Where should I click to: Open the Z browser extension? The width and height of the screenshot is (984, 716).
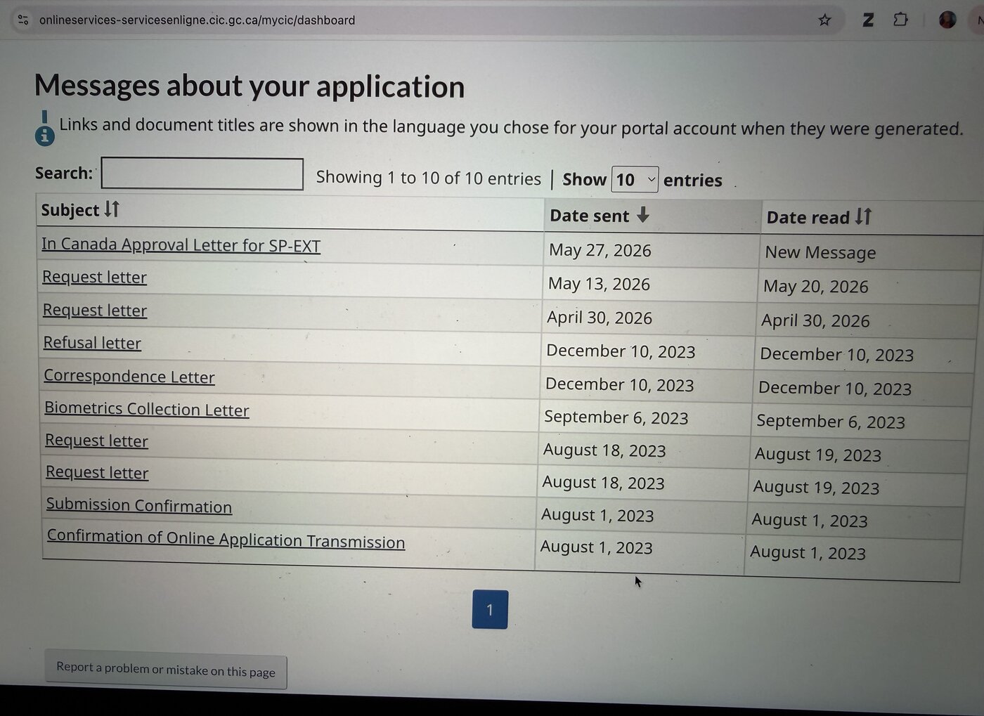tap(868, 20)
